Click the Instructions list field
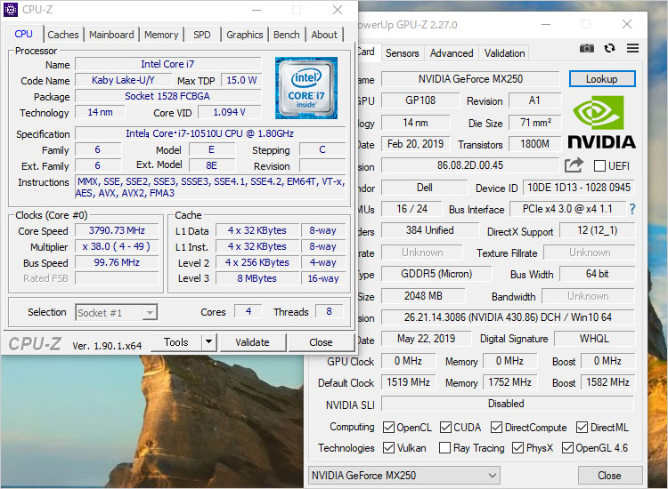668x489 pixels. pos(210,187)
